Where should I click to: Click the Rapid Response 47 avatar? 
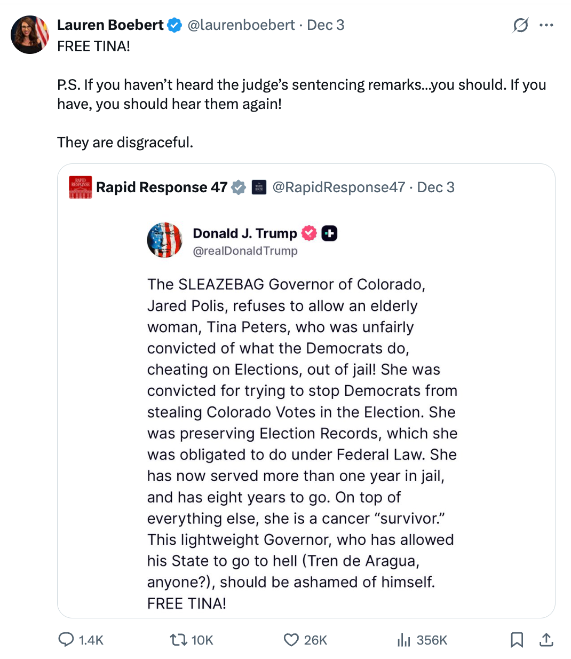[x=81, y=187]
